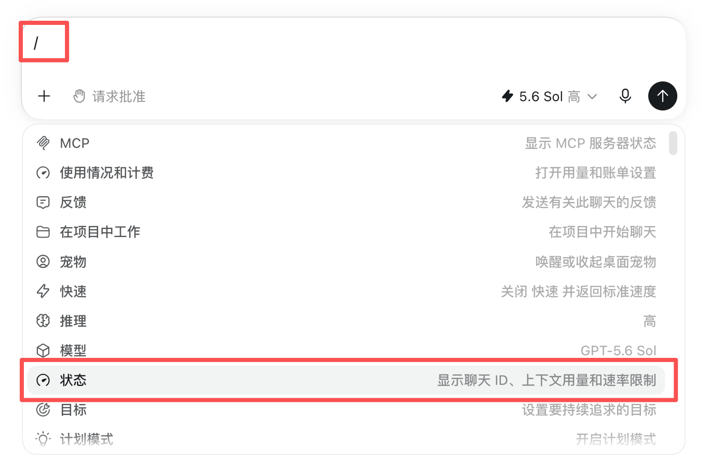Click the 模型 cube icon
Screen dimensions: 710x473
tap(43, 351)
